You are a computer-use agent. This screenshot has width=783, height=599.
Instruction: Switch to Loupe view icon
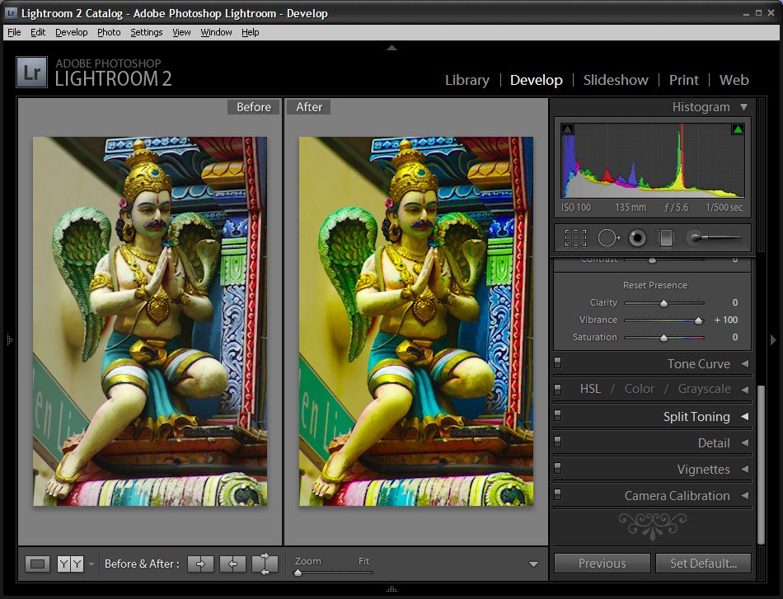click(37, 564)
